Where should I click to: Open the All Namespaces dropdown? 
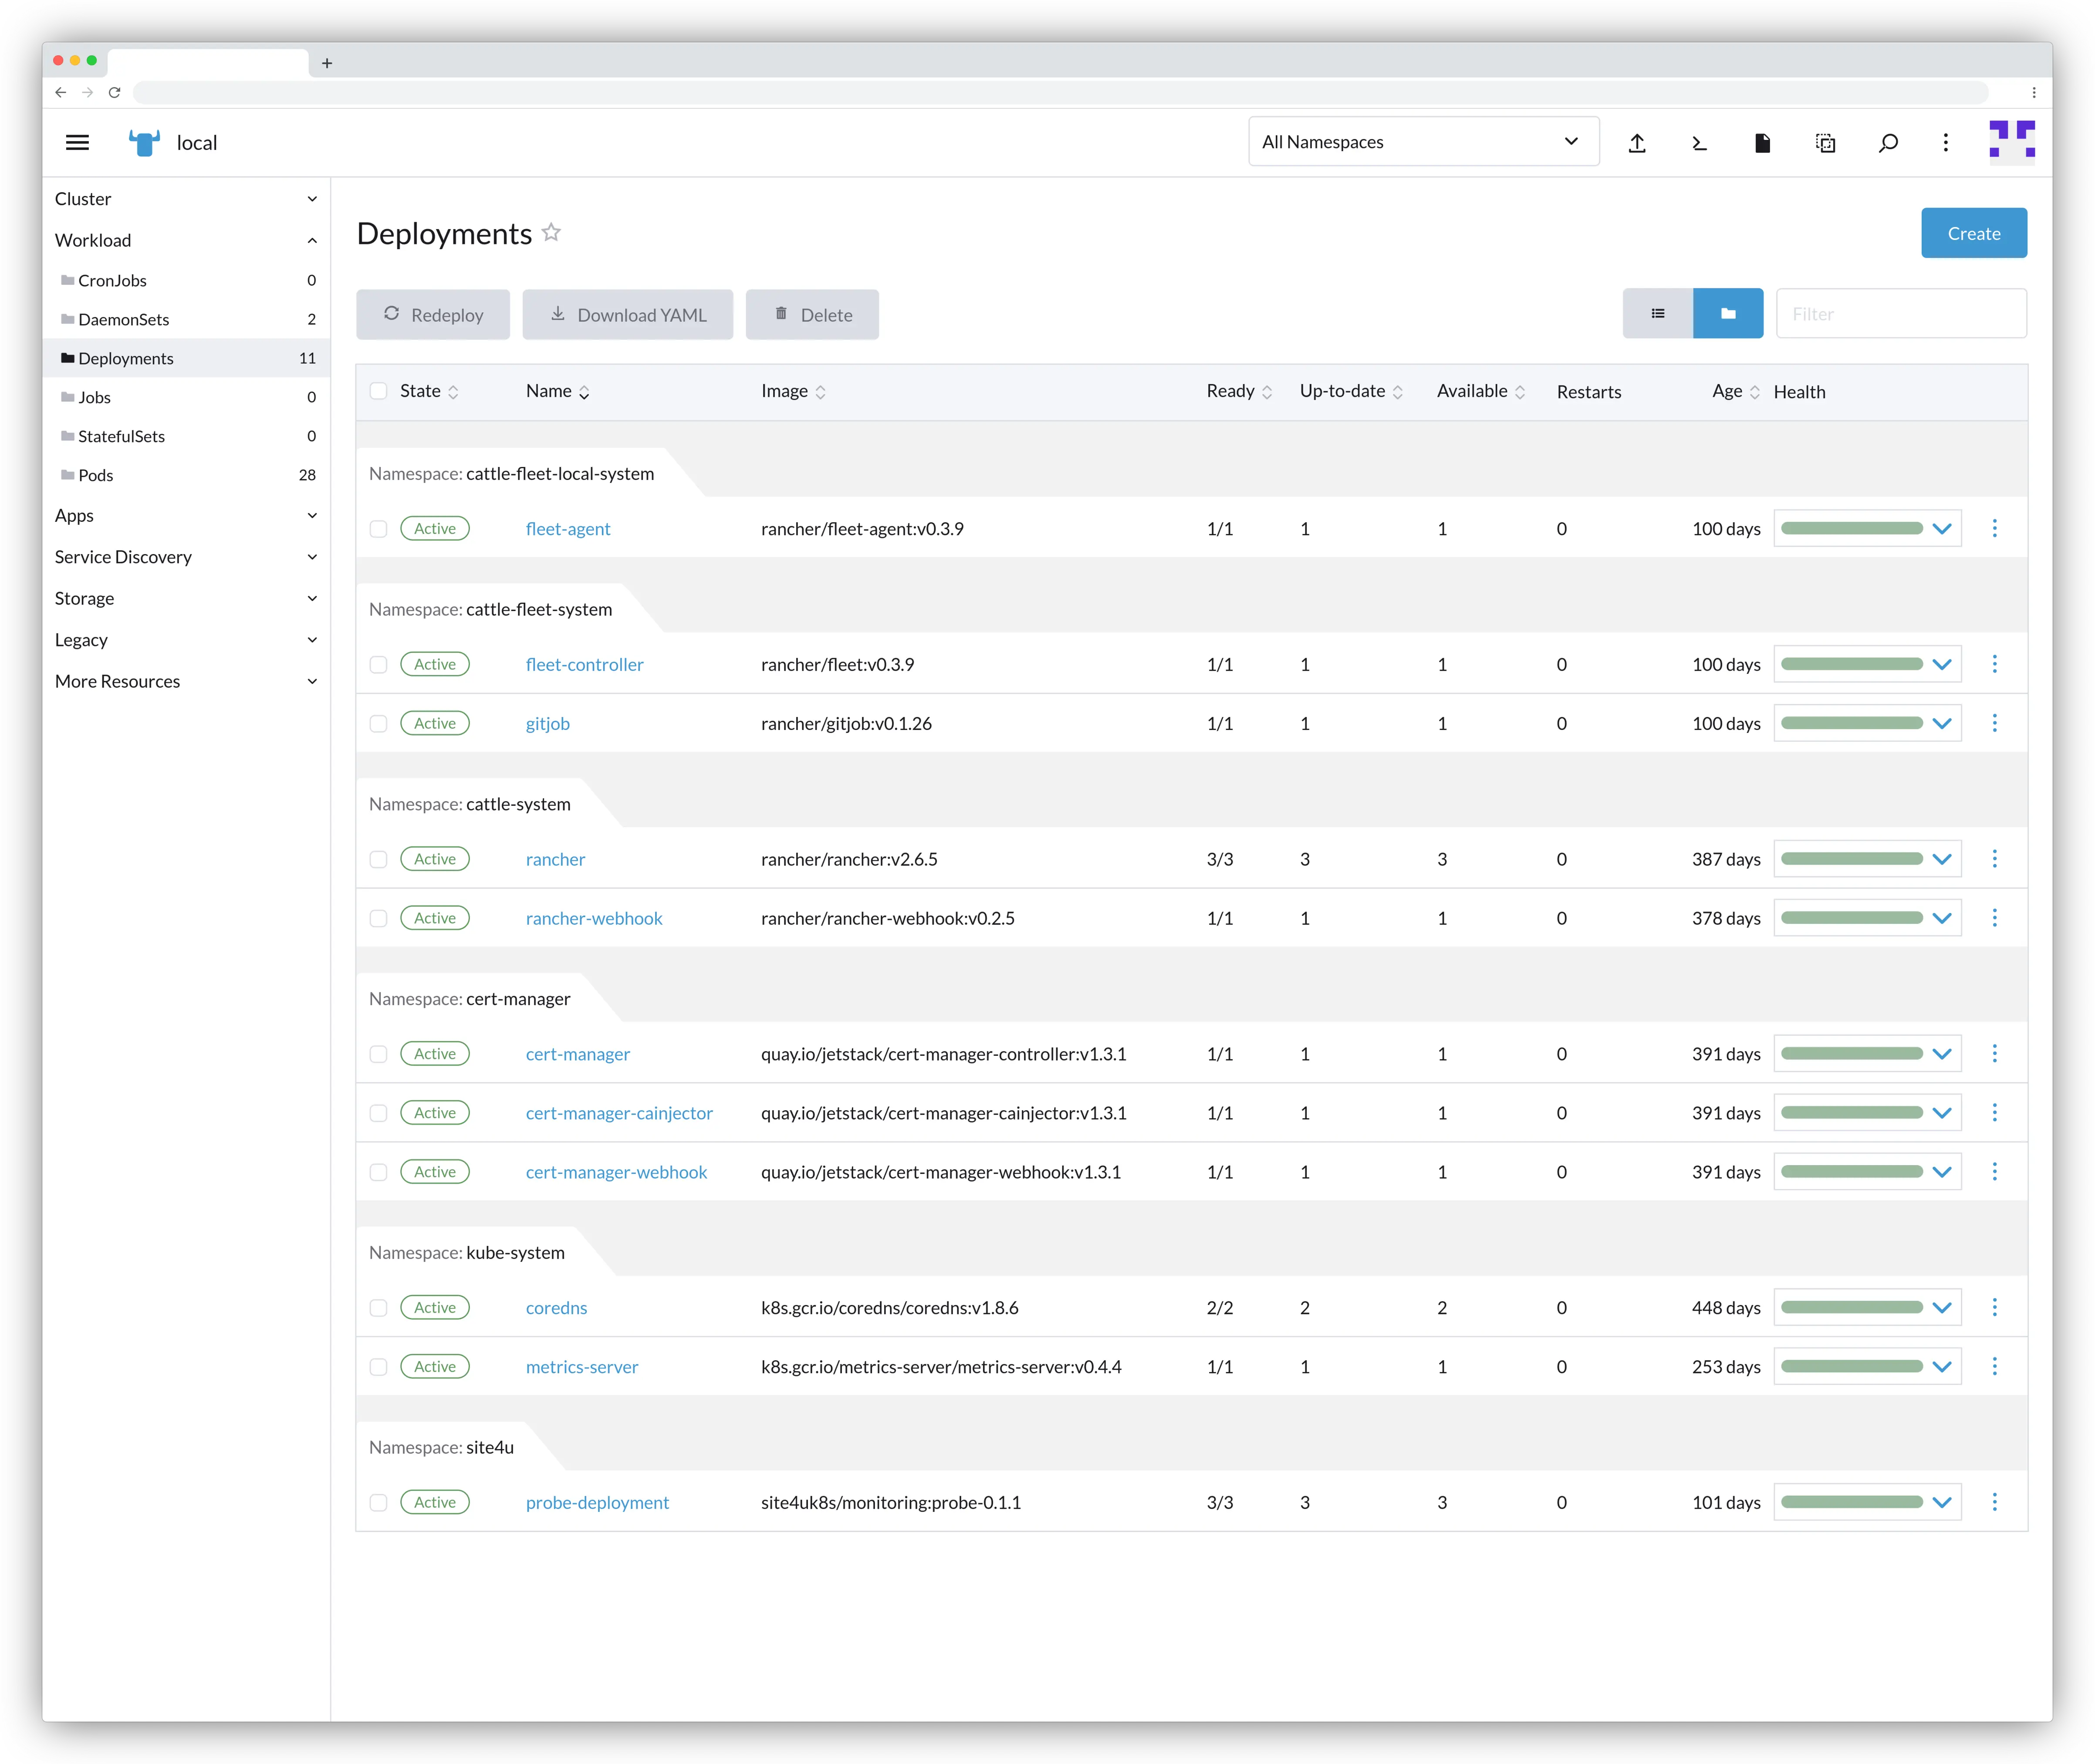[1423, 142]
